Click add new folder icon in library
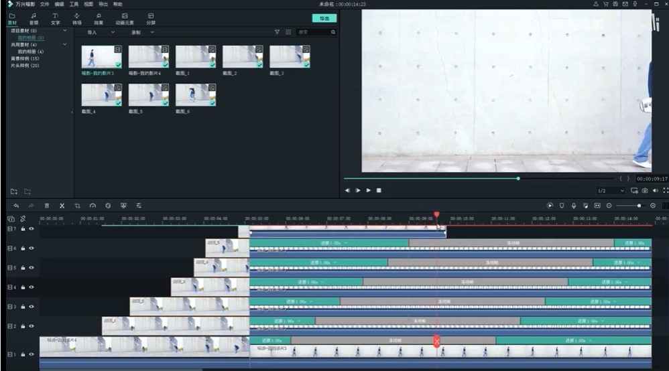 (14, 192)
